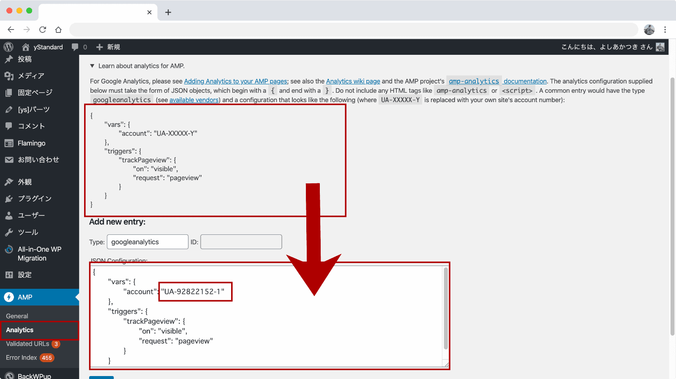Open General submenu under AMP
The height and width of the screenshot is (379, 676).
coord(17,316)
